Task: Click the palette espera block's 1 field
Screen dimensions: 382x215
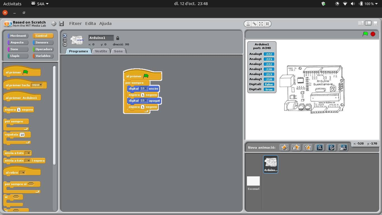Action: (19, 110)
